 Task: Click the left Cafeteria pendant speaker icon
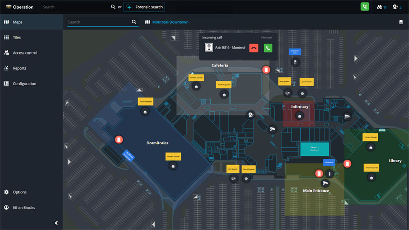196,87
